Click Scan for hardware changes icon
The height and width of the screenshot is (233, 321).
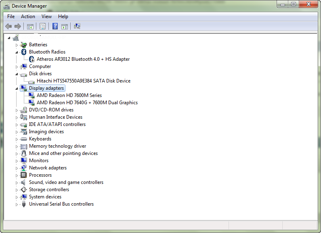[77, 27]
